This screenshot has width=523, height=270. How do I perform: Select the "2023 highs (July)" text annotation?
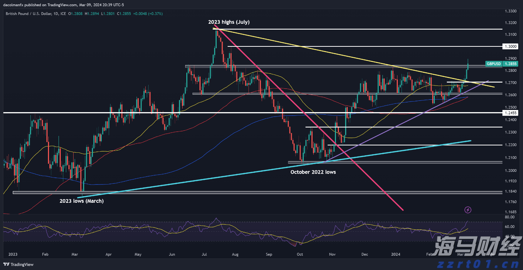click(x=229, y=22)
